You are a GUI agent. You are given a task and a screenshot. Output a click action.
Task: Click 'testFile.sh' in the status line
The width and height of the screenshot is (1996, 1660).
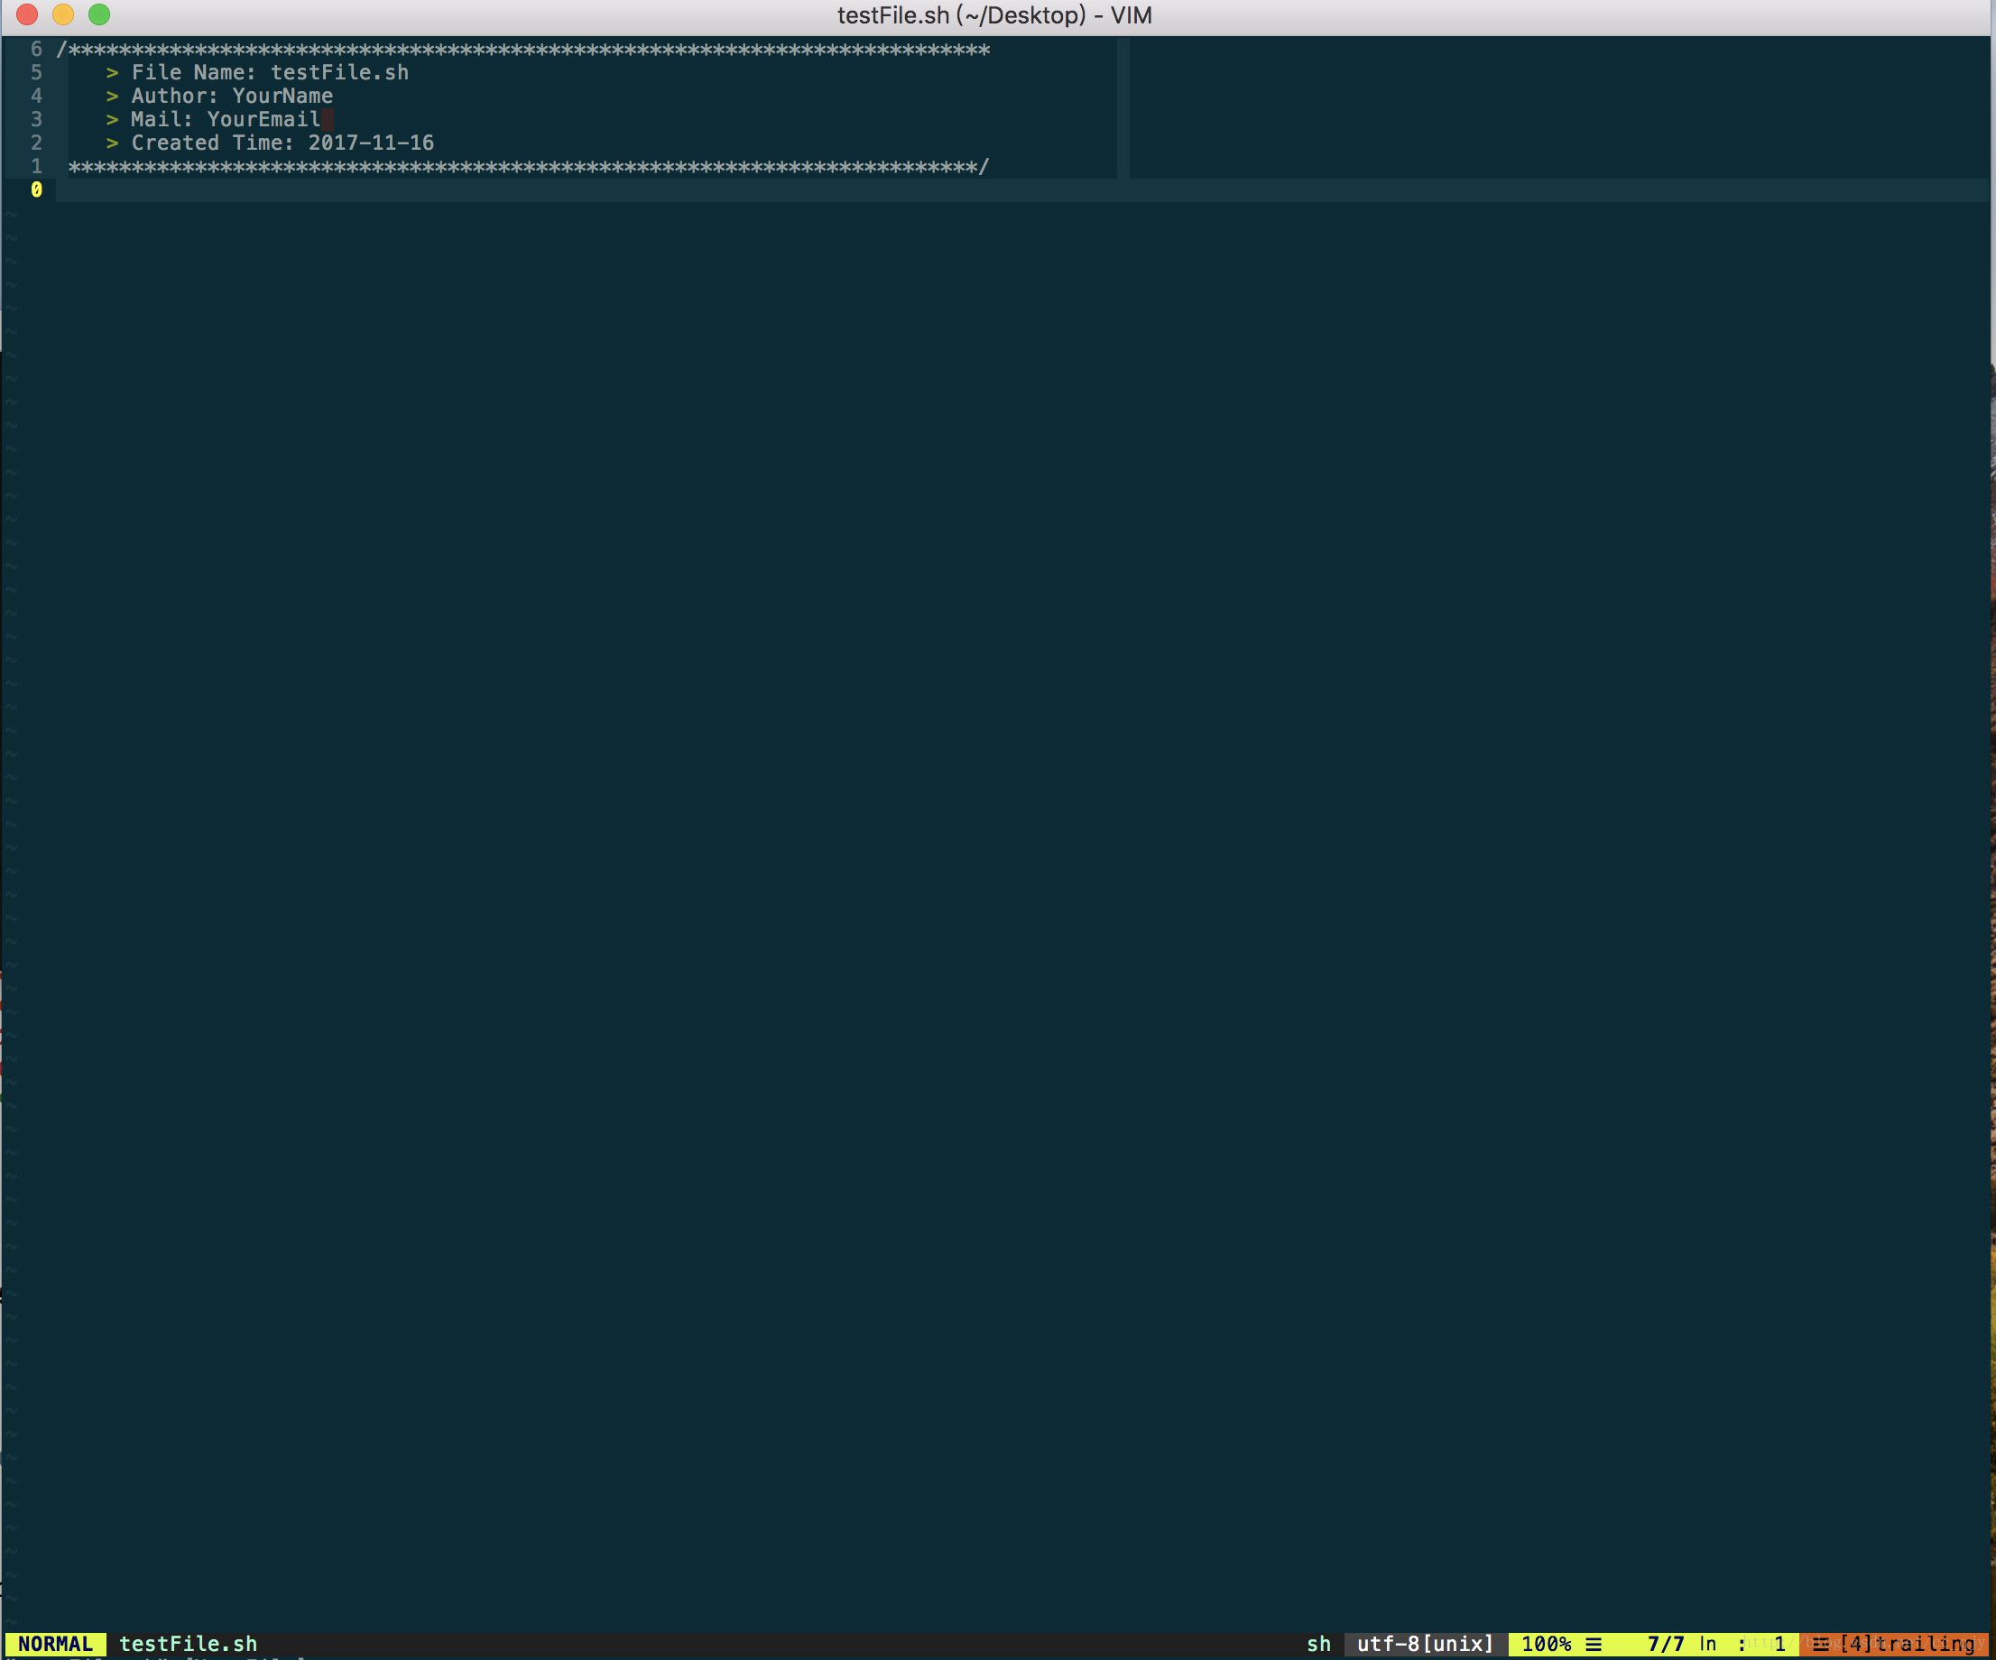(x=189, y=1644)
